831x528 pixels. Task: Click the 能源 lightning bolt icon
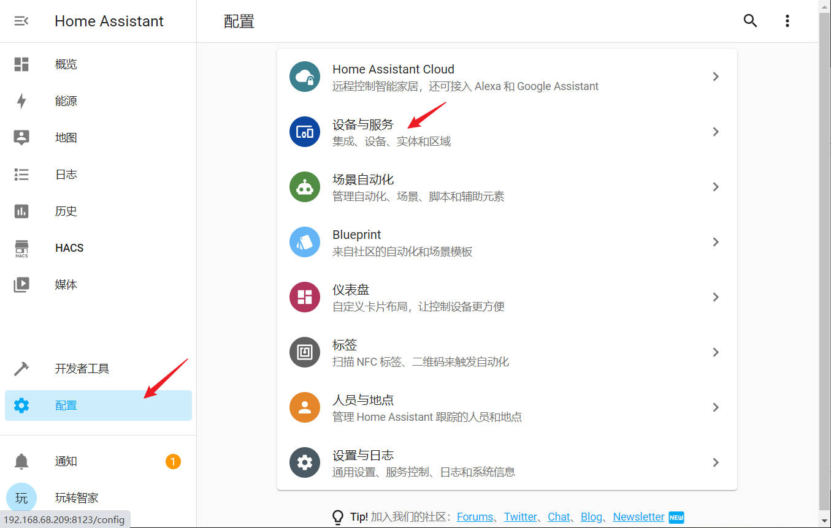(x=21, y=101)
